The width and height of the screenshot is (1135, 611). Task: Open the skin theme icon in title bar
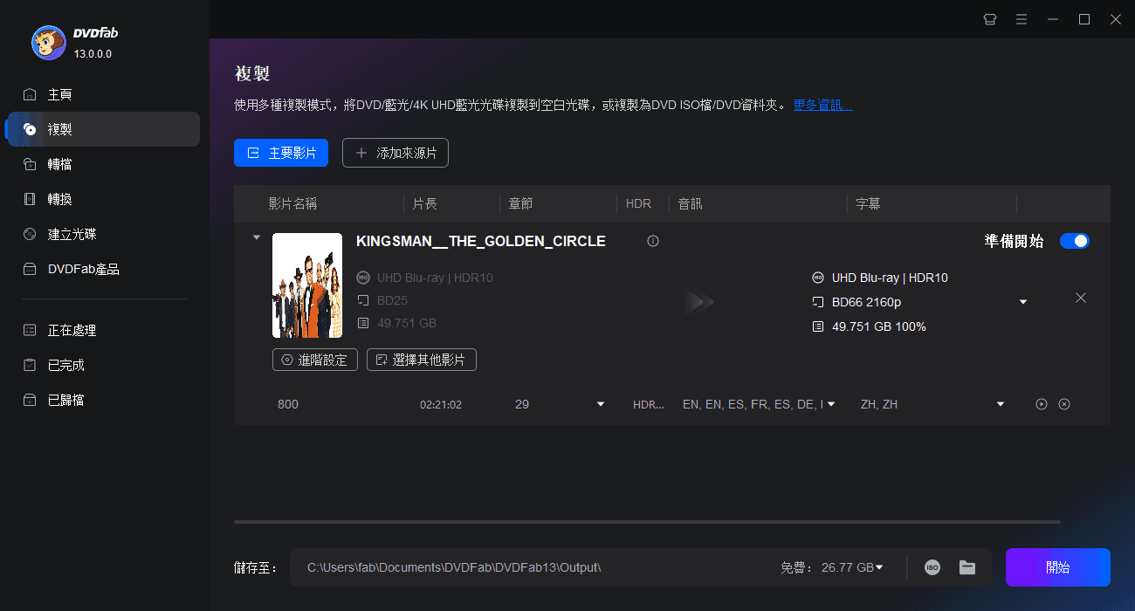click(x=990, y=19)
